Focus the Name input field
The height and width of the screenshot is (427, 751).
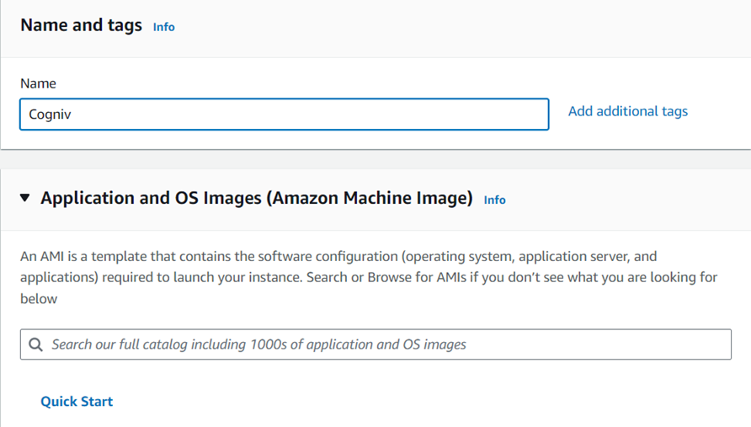tap(284, 114)
